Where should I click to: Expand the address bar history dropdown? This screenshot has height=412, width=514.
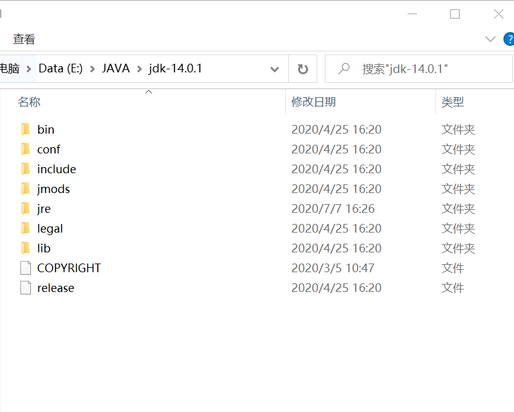click(x=275, y=69)
